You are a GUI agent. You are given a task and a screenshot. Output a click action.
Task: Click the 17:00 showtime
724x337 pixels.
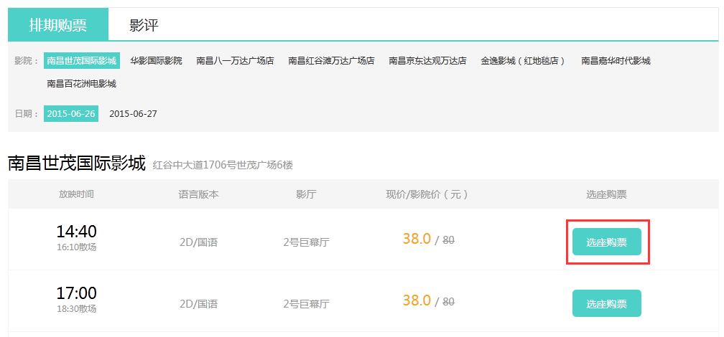tap(76, 293)
